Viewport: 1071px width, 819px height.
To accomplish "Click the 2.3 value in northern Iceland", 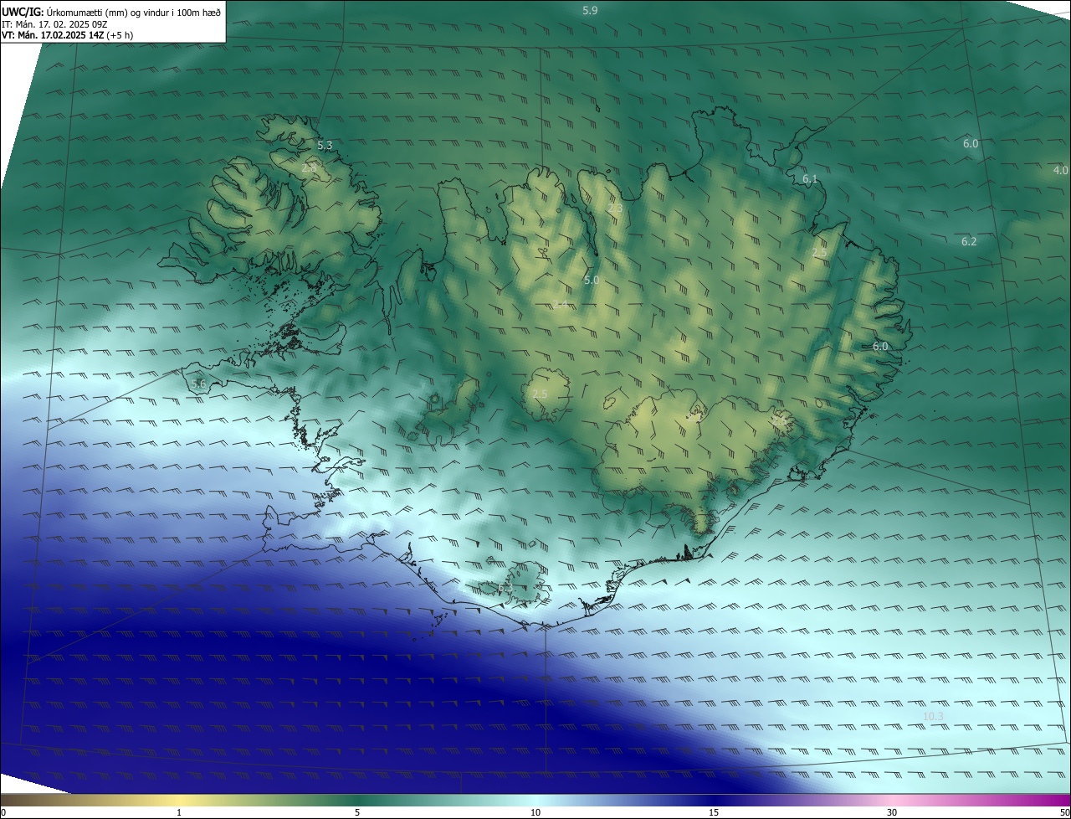I will [615, 208].
